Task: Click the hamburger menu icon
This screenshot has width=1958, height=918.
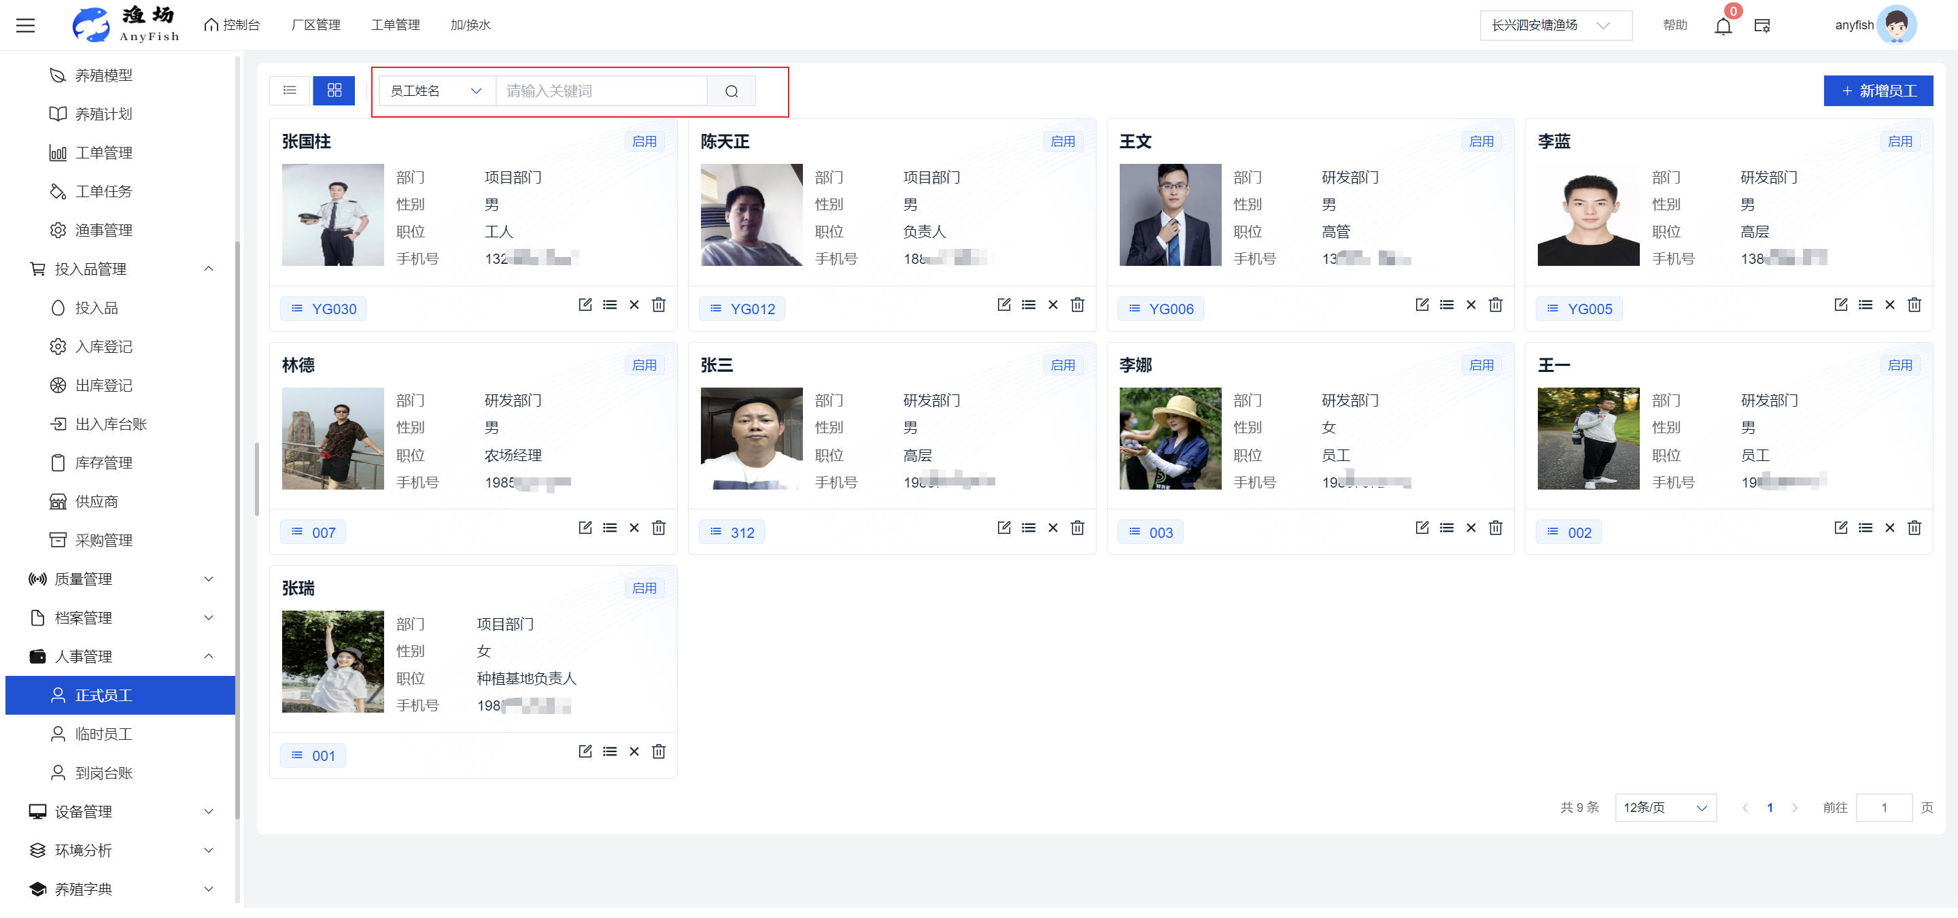Action: tap(25, 26)
